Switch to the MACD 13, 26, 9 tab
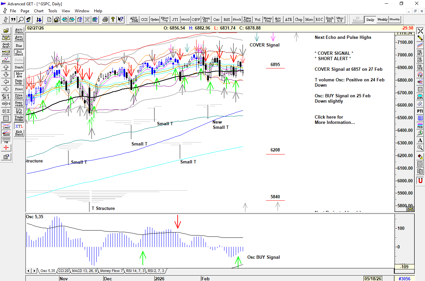This screenshot has height=281, width=425. pyautogui.click(x=84, y=271)
